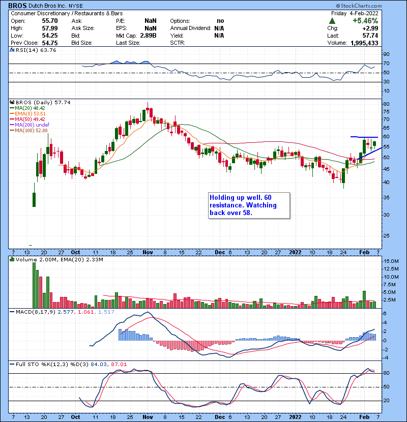Click the 2022 label on price chart axis
The width and height of the screenshot is (407, 422).
point(295,253)
